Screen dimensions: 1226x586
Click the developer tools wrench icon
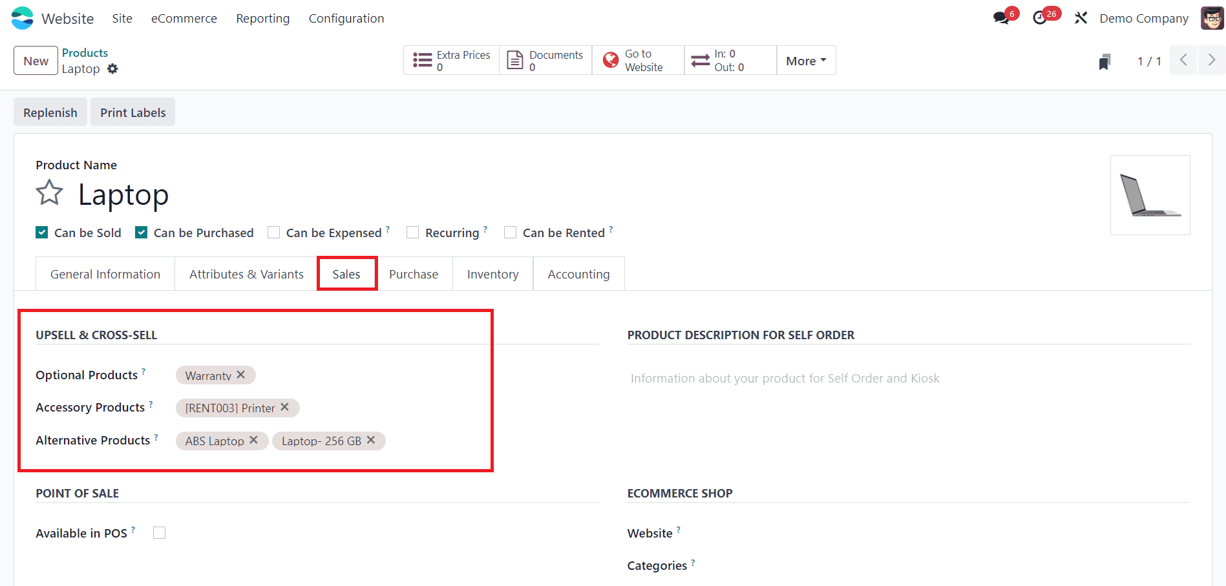tap(1081, 18)
